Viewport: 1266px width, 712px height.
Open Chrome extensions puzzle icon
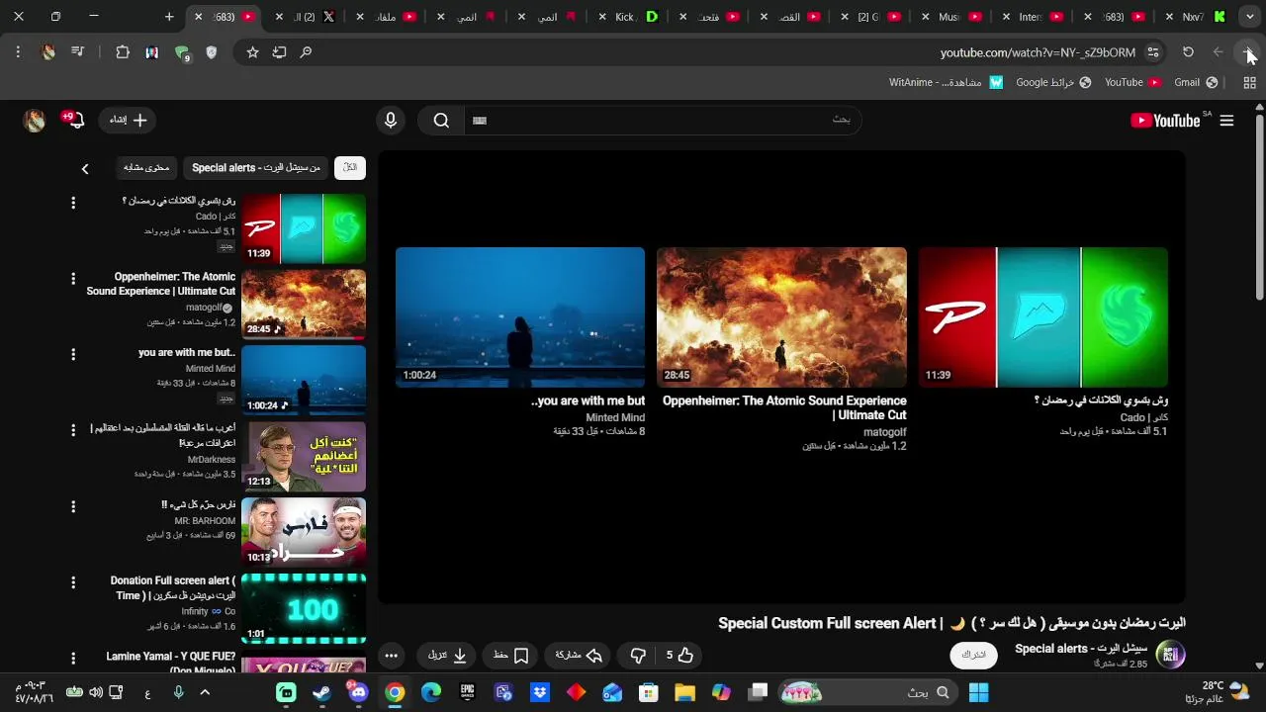pos(123,52)
